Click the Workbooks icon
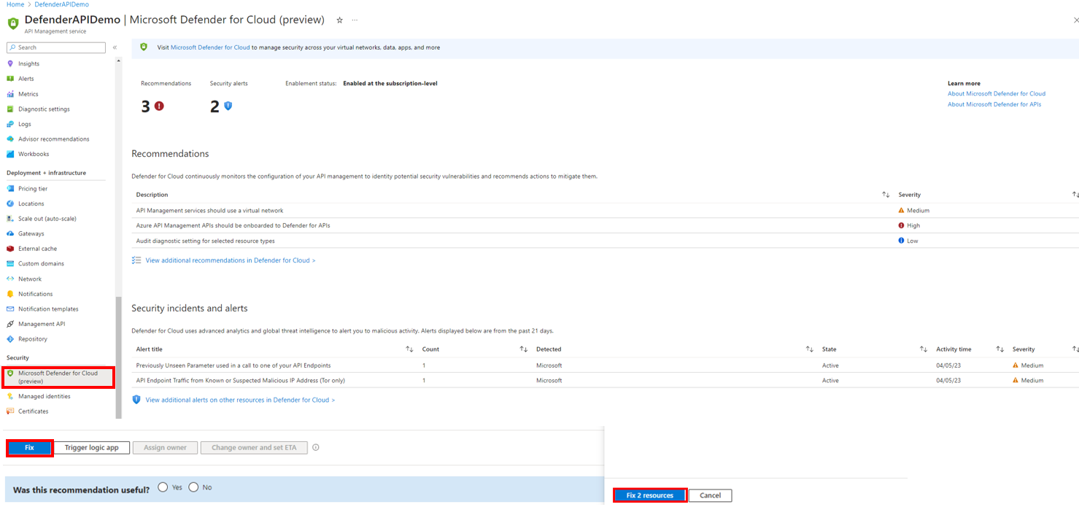1079x507 pixels. pos(10,154)
